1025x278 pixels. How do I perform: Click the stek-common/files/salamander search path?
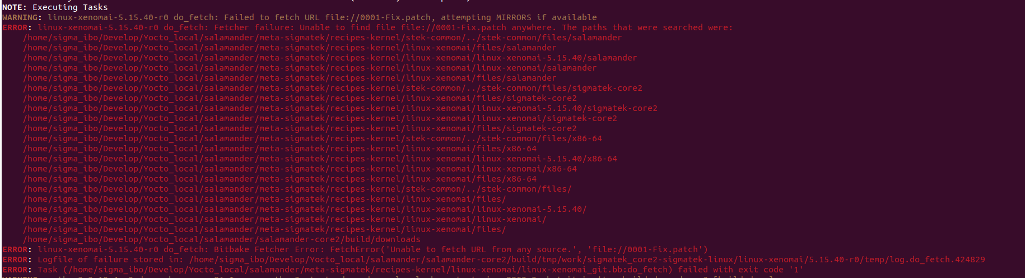322,38
